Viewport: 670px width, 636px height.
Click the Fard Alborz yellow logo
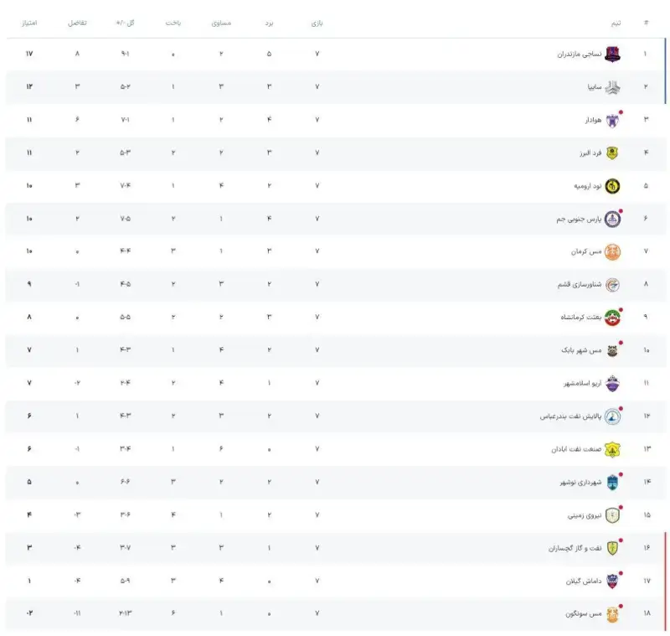[x=613, y=153]
